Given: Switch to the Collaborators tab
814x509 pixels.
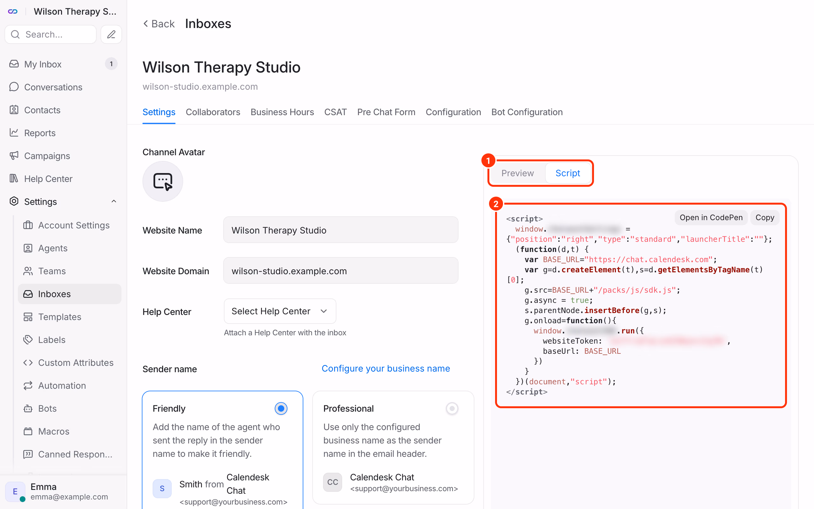Looking at the screenshot, I should click(x=213, y=112).
